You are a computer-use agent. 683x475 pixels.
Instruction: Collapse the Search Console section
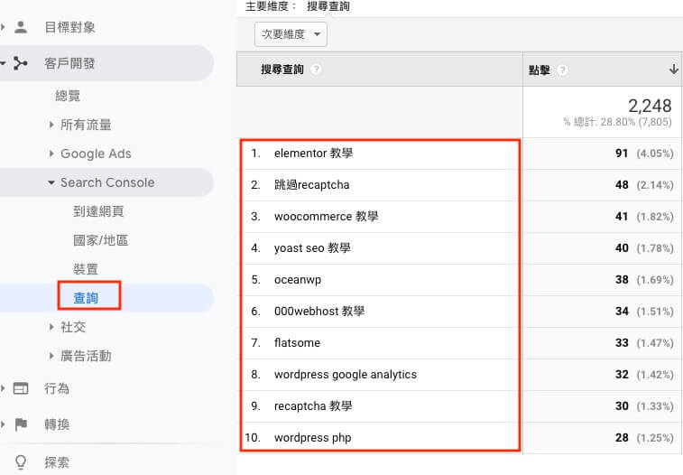51,182
